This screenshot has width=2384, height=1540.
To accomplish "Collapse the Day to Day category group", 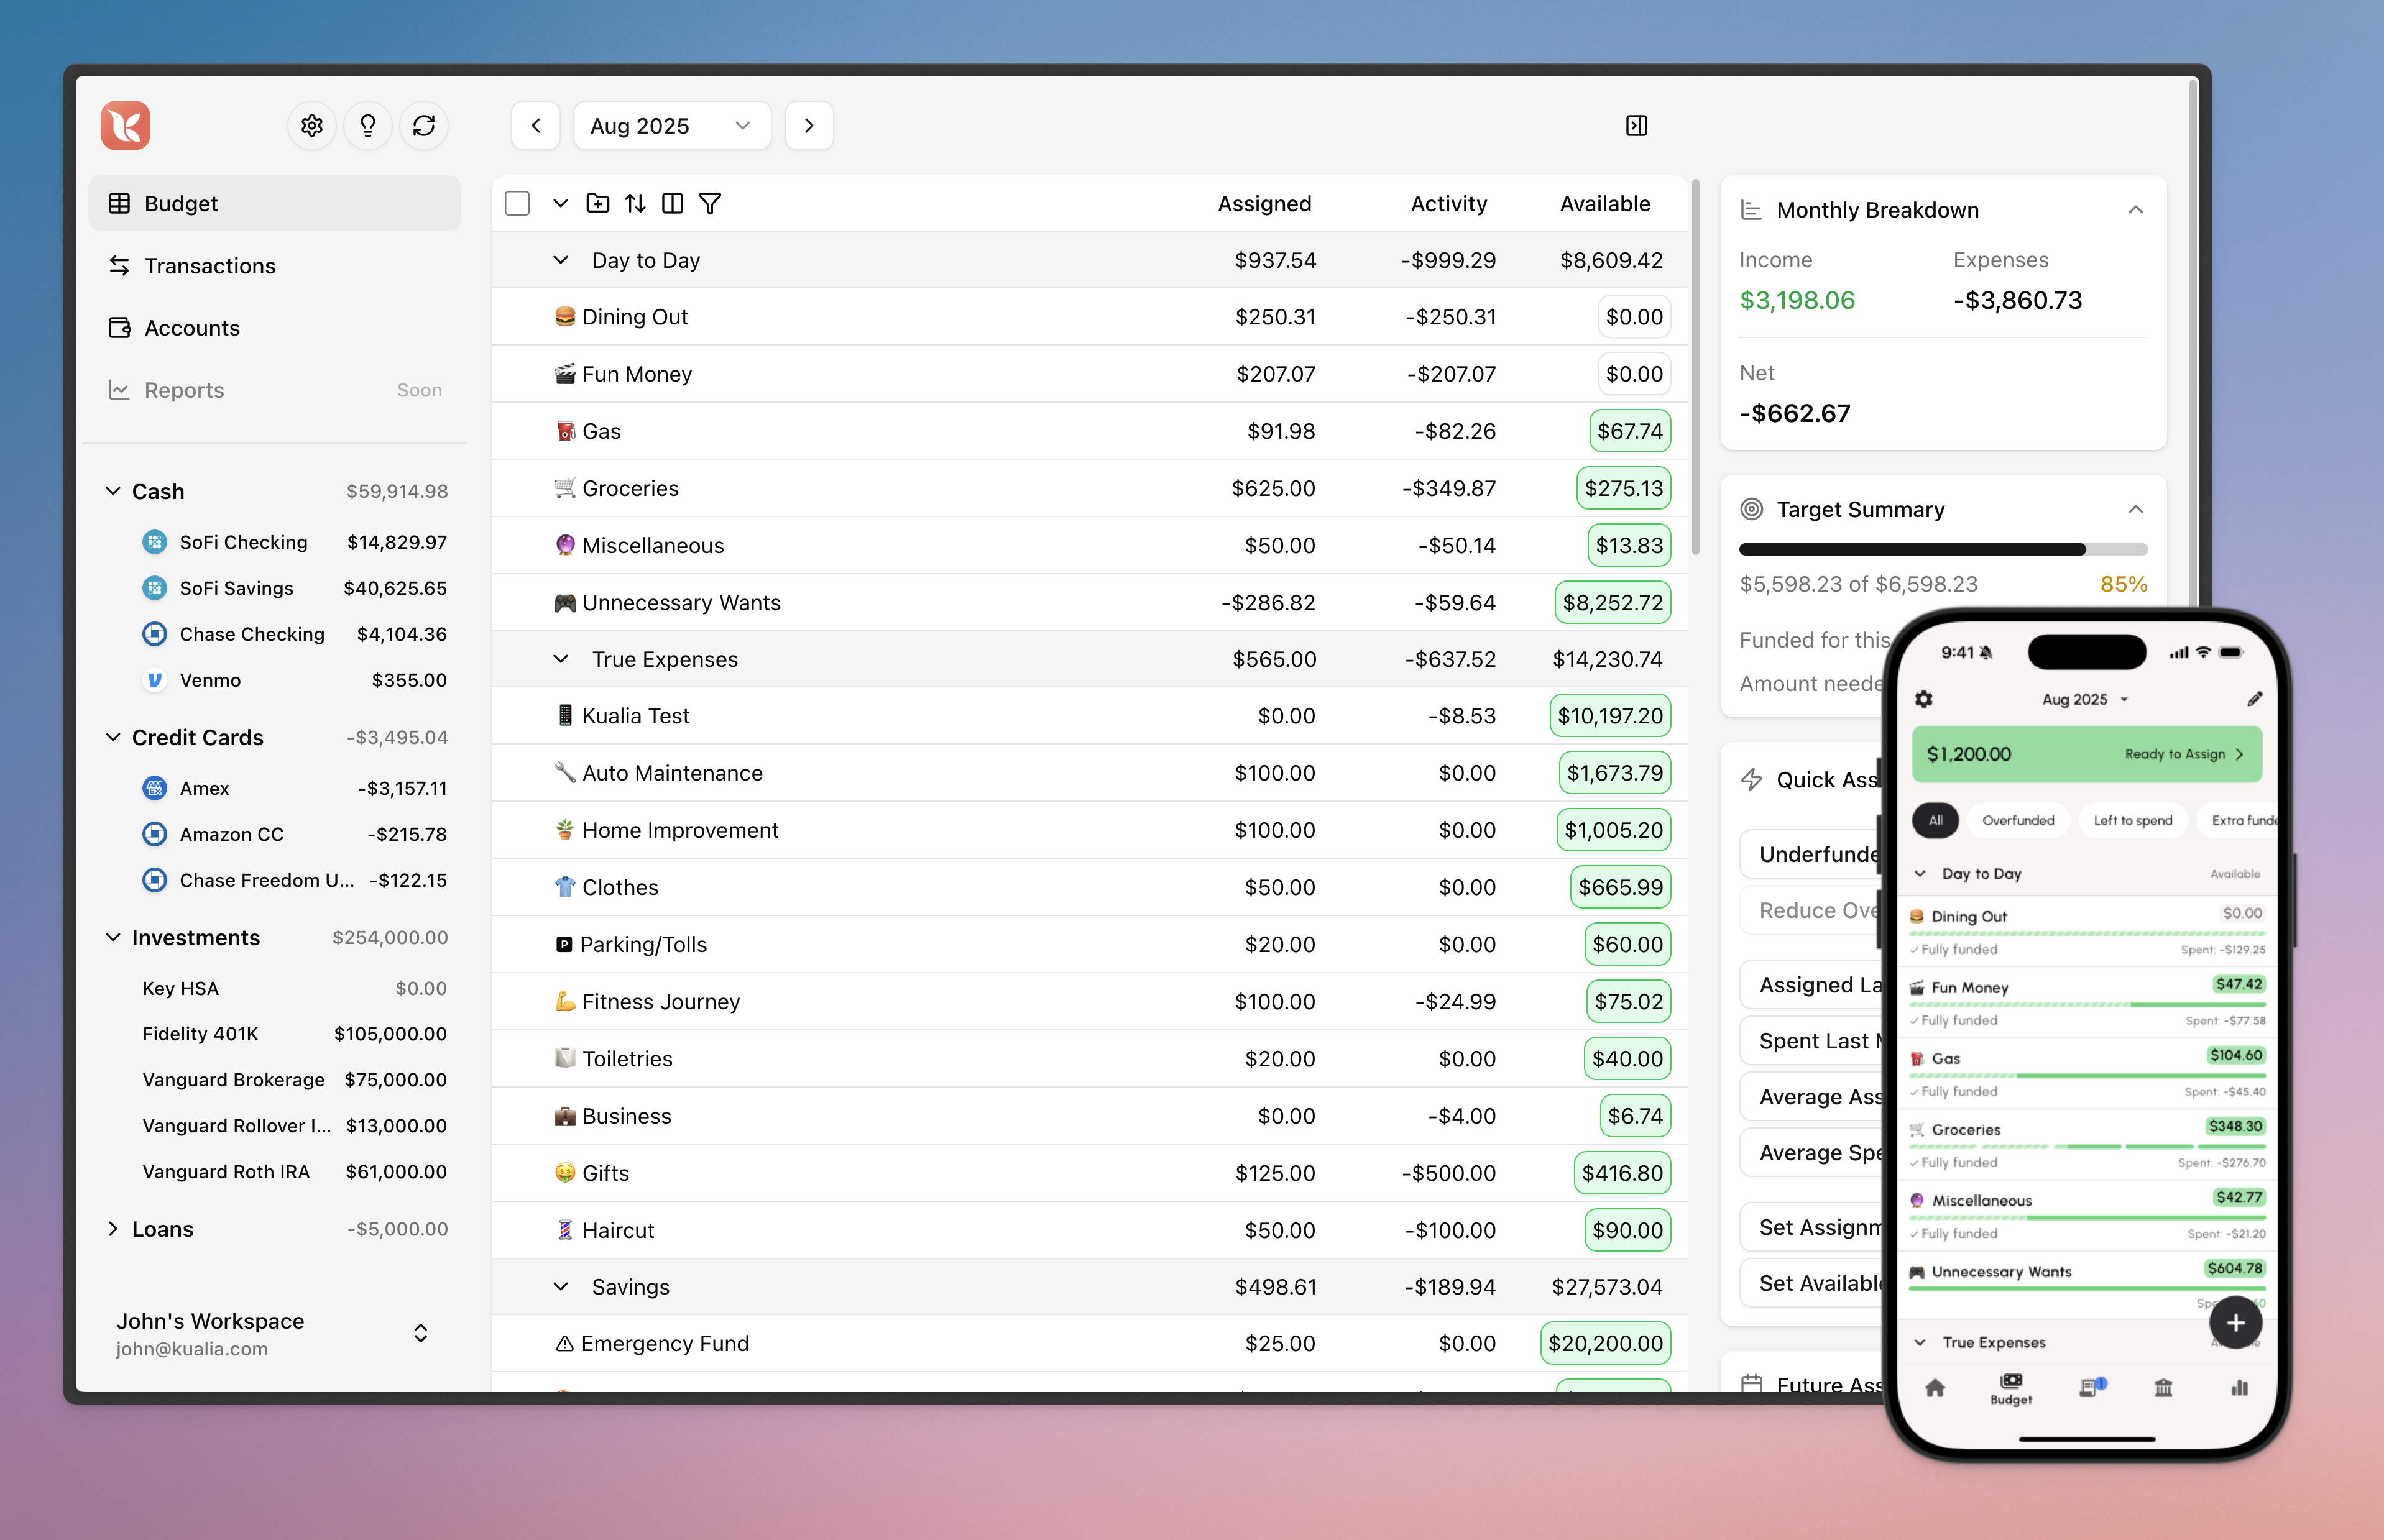I will pos(561,260).
